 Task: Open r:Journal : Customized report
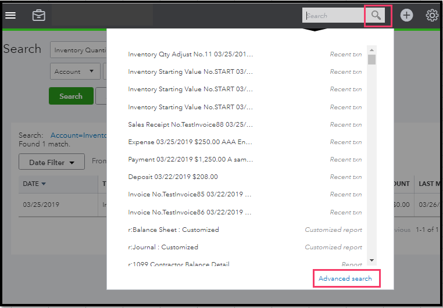click(245, 248)
